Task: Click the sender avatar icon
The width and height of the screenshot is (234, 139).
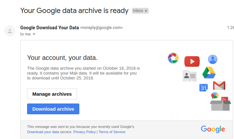Action: pyautogui.click(x=10, y=31)
